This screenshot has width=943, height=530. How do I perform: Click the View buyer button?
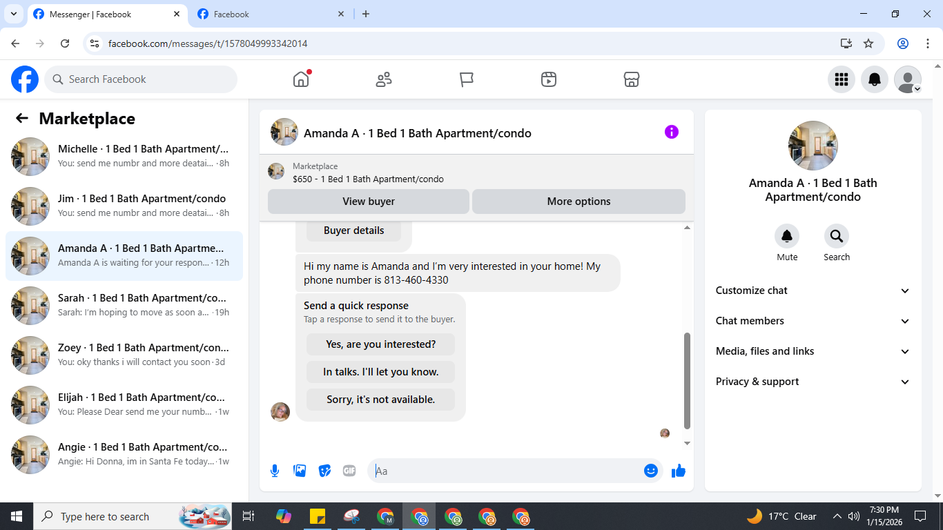369,202
